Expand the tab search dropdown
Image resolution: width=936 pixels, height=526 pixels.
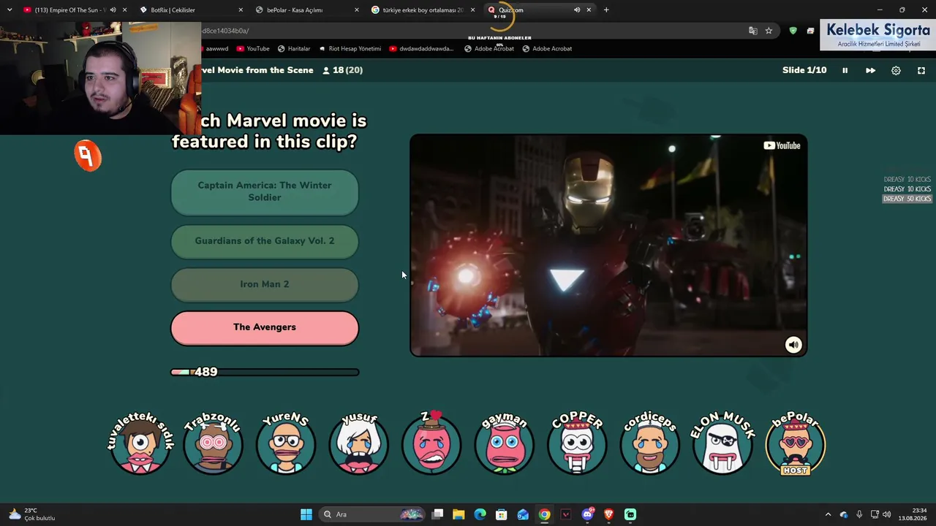[10, 10]
